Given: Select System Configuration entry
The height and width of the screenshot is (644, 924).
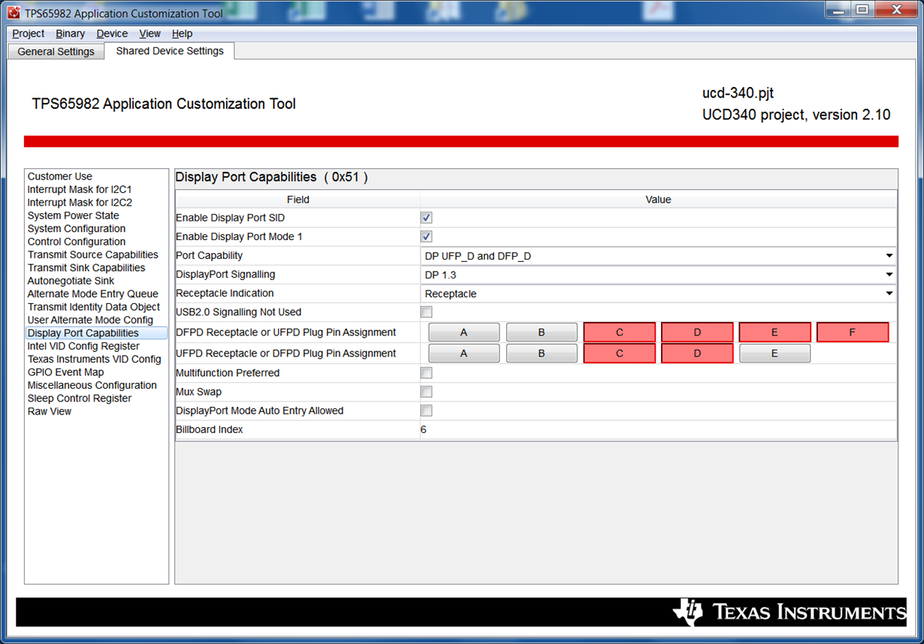Looking at the screenshot, I should [x=77, y=228].
